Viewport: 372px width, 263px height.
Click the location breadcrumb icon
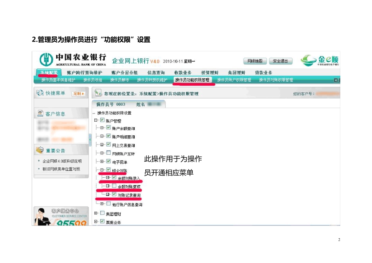[98, 93]
